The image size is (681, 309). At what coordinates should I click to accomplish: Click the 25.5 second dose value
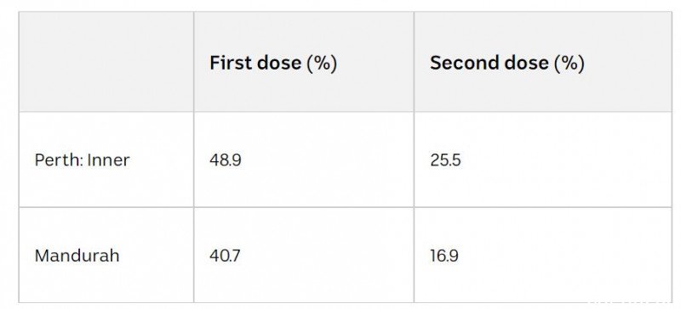tap(445, 160)
